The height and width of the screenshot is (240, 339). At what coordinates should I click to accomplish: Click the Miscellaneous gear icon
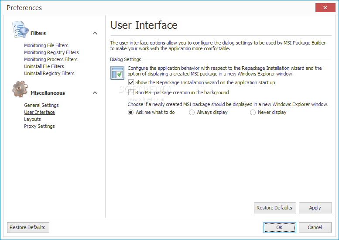click(20, 89)
